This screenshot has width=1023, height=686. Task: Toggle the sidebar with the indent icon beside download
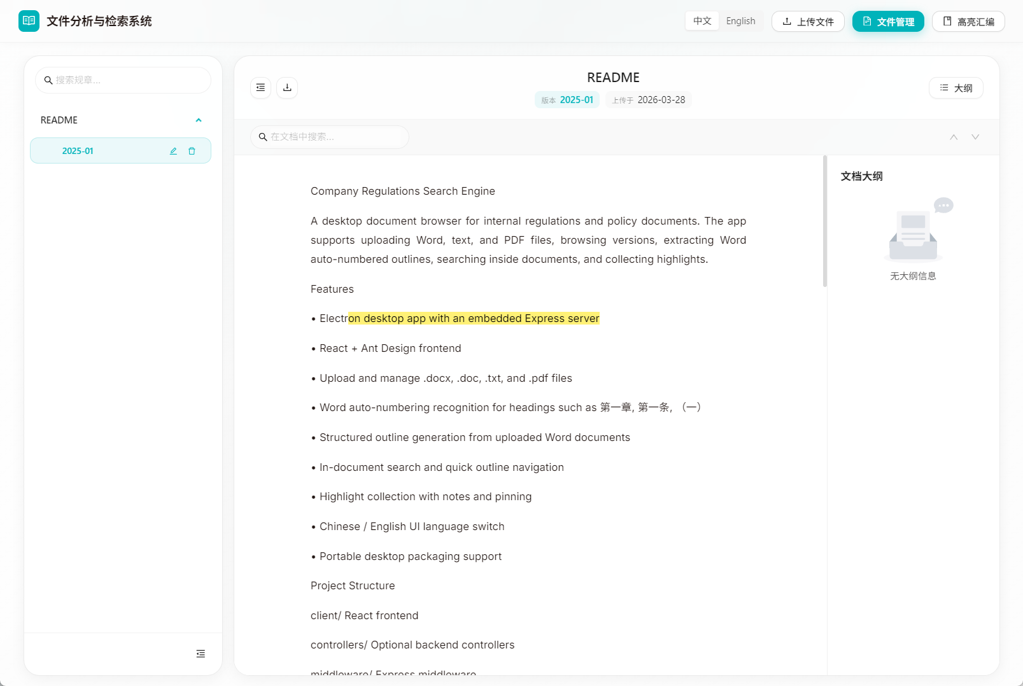tap(261, 88)
